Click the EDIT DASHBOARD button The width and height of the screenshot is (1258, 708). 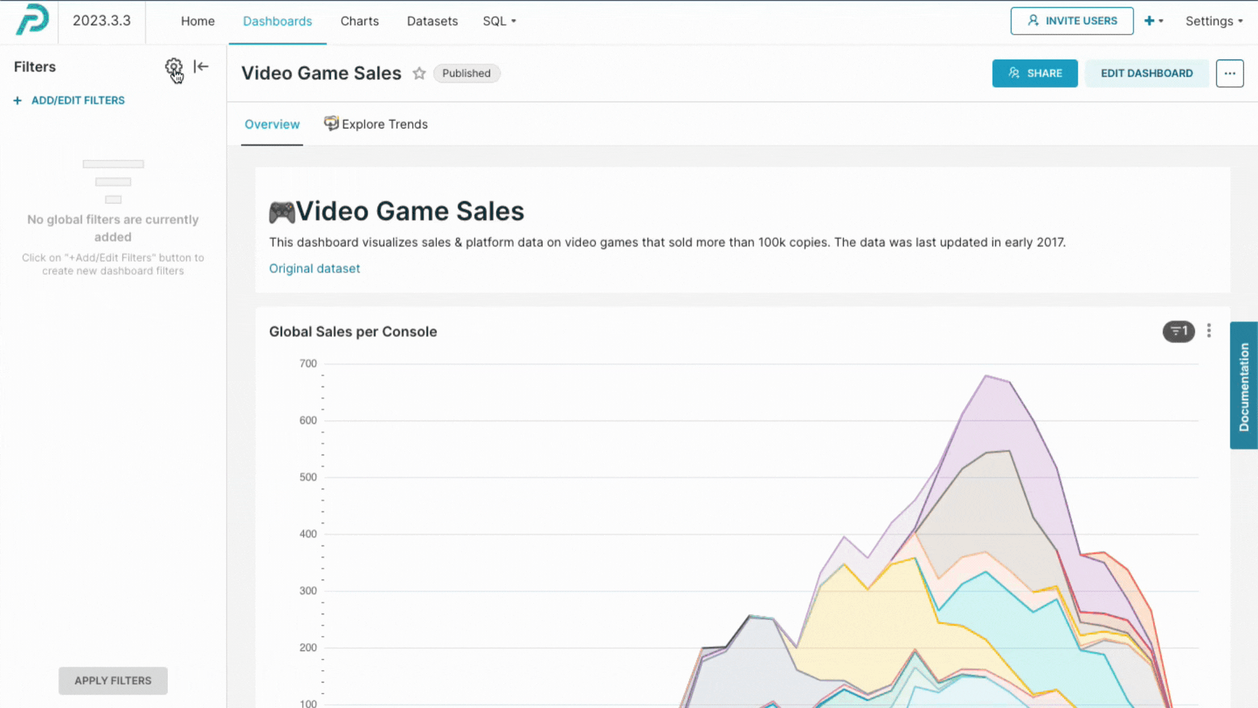[1147, 73]
